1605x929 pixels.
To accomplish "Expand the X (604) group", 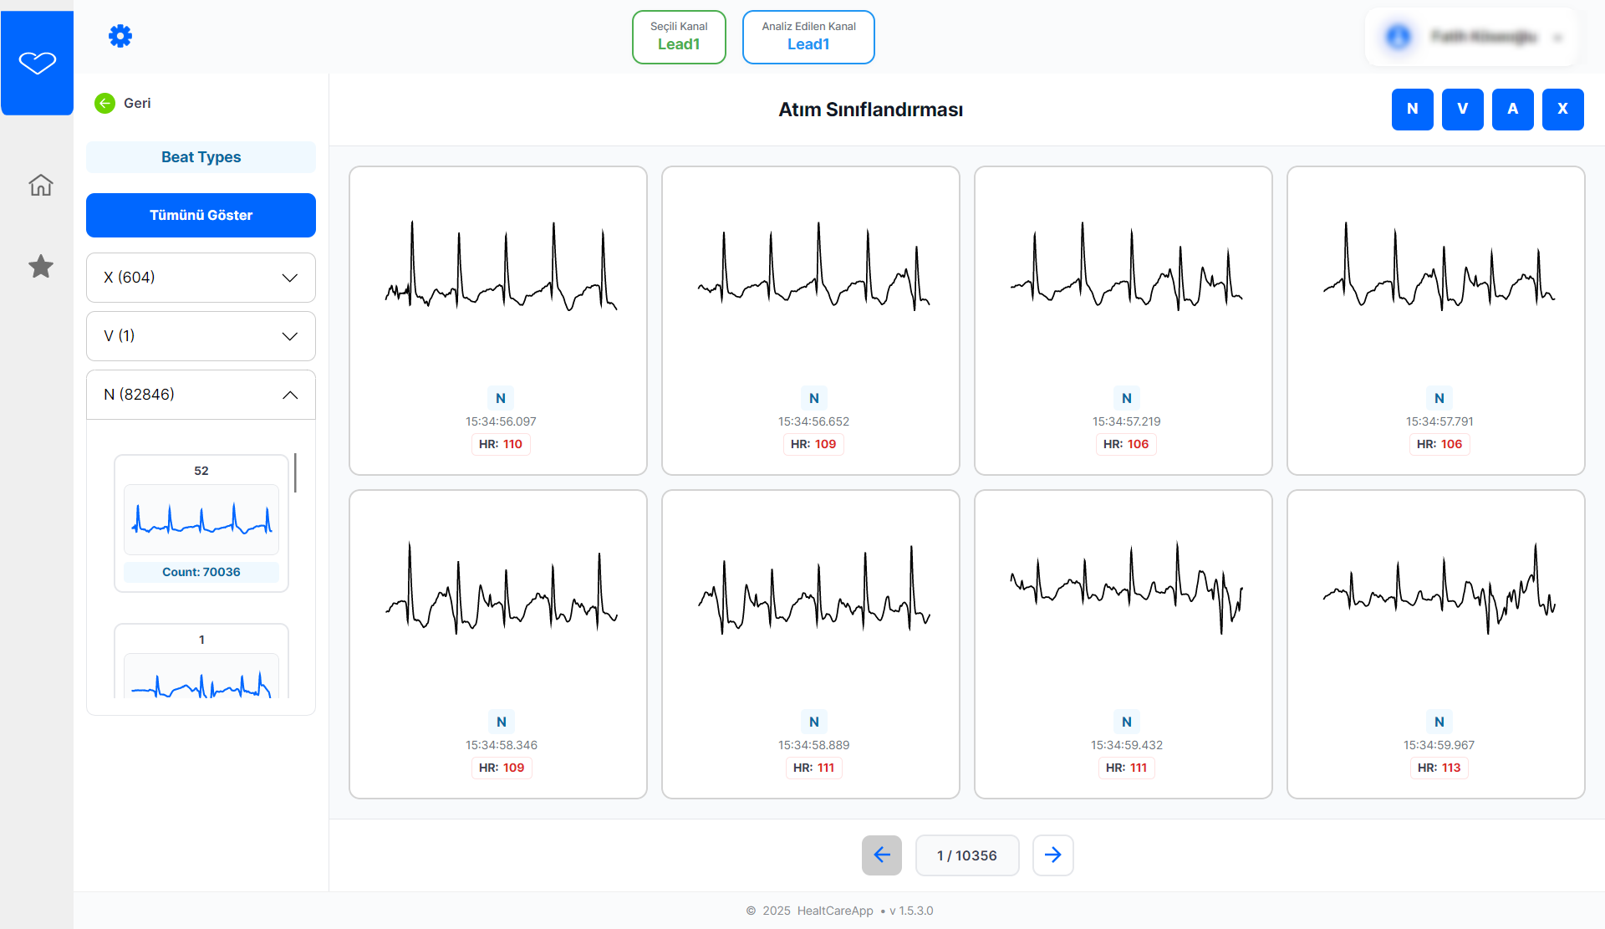I will (201, 278).
